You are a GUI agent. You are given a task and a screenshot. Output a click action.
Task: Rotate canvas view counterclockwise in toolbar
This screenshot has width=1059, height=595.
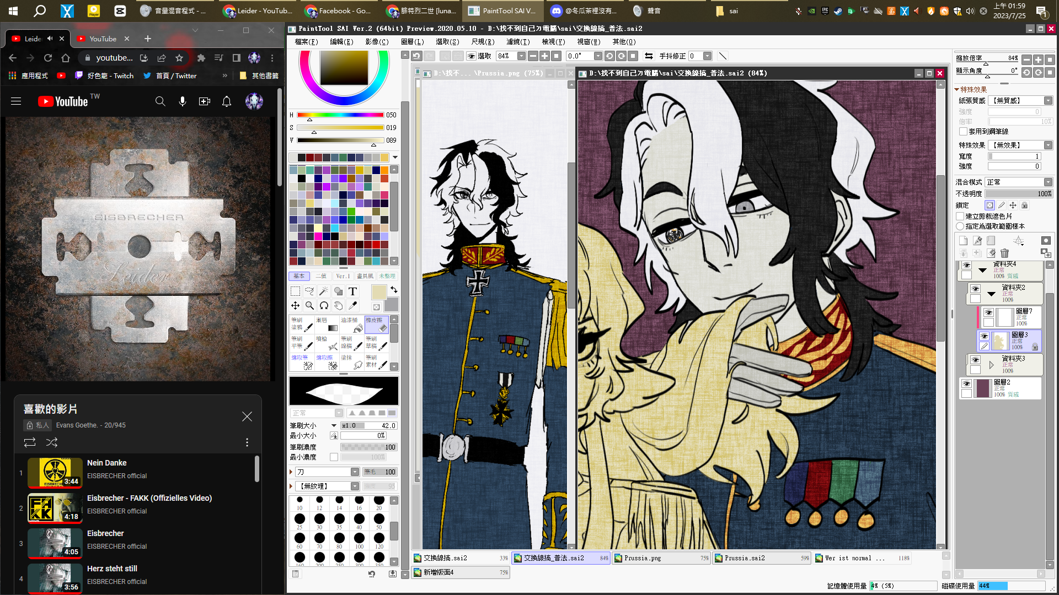609,56
